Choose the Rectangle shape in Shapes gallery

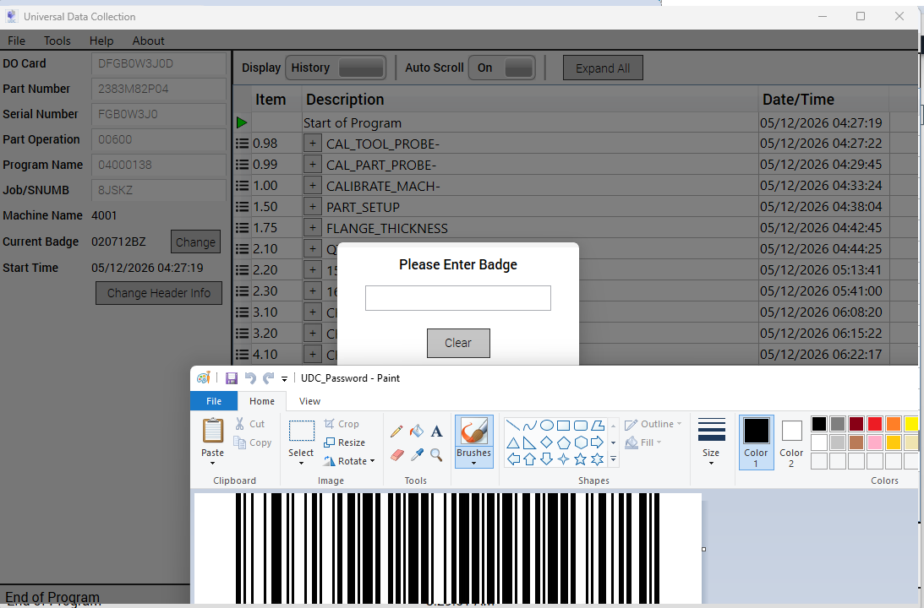(563, 425)
